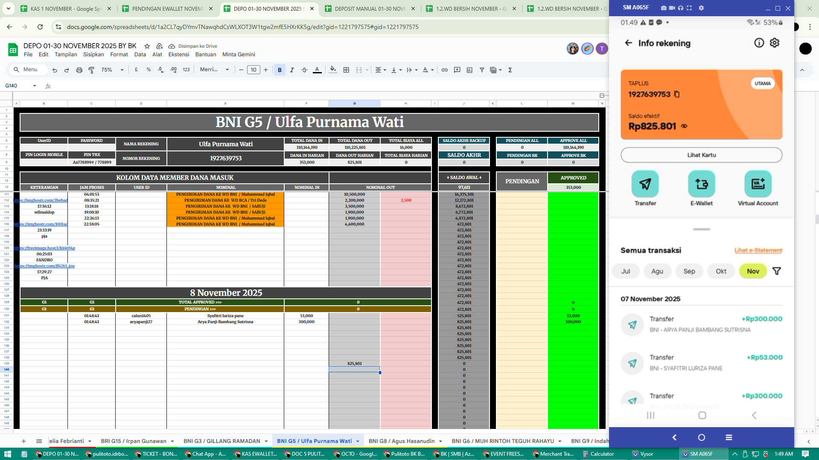Viewport: 819px width, 460px height.
Task: Go back from Info rekening screen
Action: click(x=628, y=43)
